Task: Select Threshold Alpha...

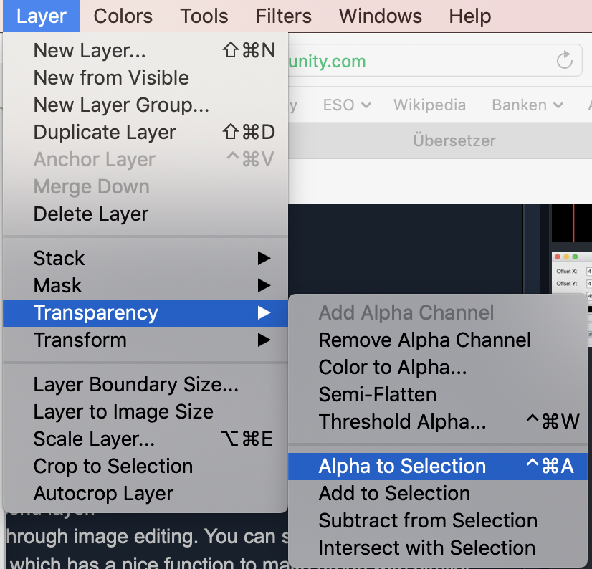Action: point(402,422)
